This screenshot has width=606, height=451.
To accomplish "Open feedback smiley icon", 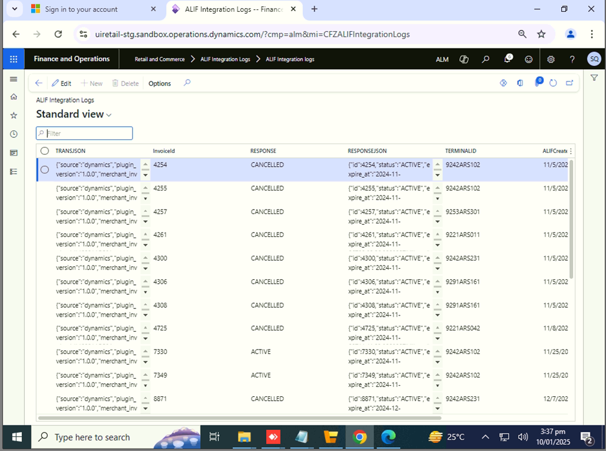I will tap(529, 59).
